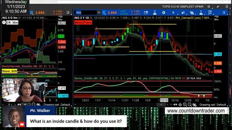Click the 5.095 cyan price label

point(217,54)
